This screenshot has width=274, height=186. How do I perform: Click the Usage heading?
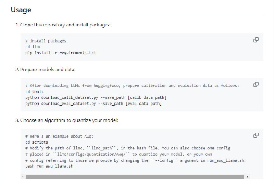21,10
